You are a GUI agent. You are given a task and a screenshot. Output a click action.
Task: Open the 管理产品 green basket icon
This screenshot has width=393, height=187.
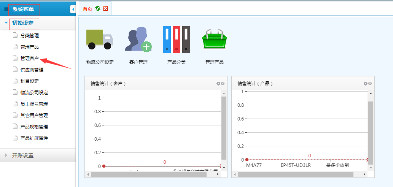(214, 40)
